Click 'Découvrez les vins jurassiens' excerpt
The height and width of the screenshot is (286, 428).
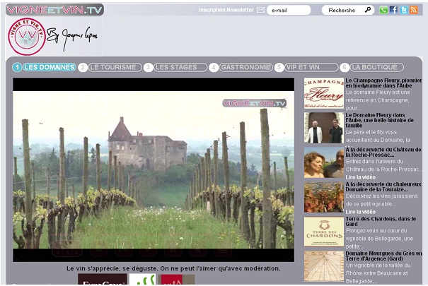coord(381,200)
